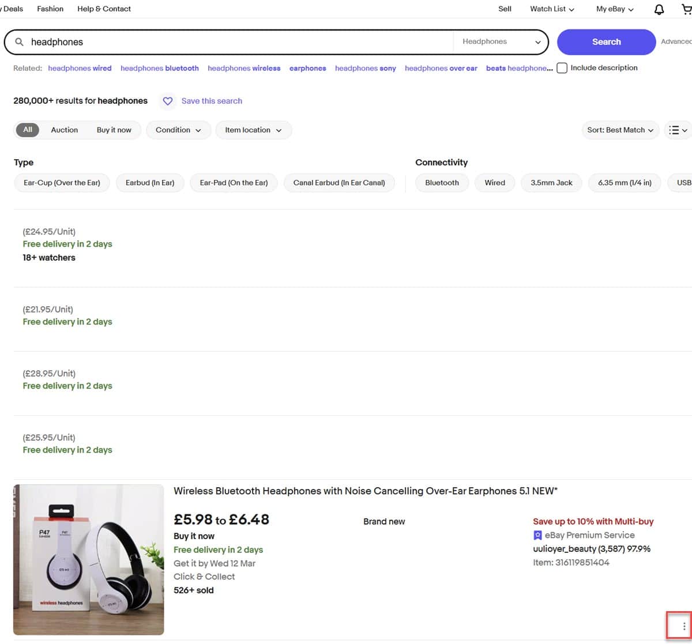Open the list view options icon
This screenshot has width=692, height=644.
point(678,130)
